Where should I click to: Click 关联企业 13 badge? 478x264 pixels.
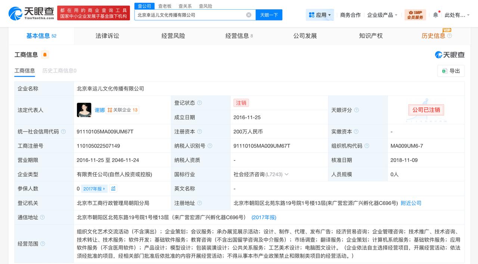122,110
